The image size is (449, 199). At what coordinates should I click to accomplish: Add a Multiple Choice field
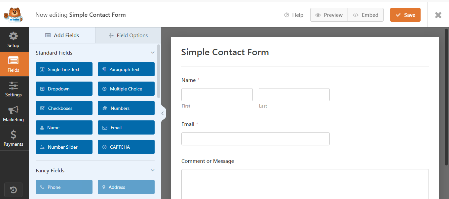point(126,89)
